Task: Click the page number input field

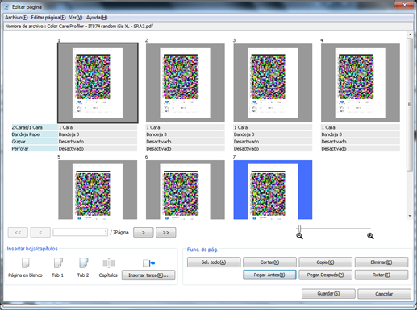Action: 81,233
